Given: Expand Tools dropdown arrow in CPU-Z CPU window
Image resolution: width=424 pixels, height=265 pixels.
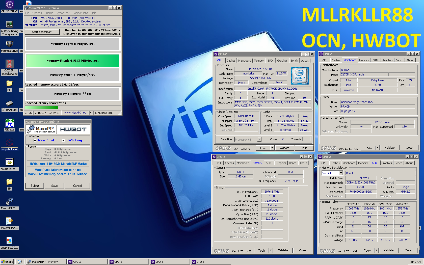Looking at the screenshot, I should coord(272,148).
